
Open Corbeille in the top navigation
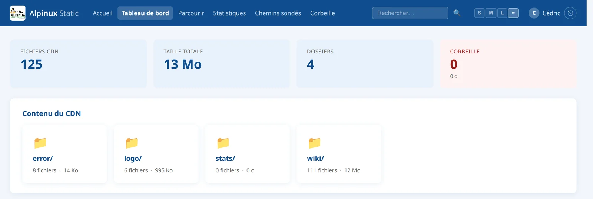pos(322,13)
